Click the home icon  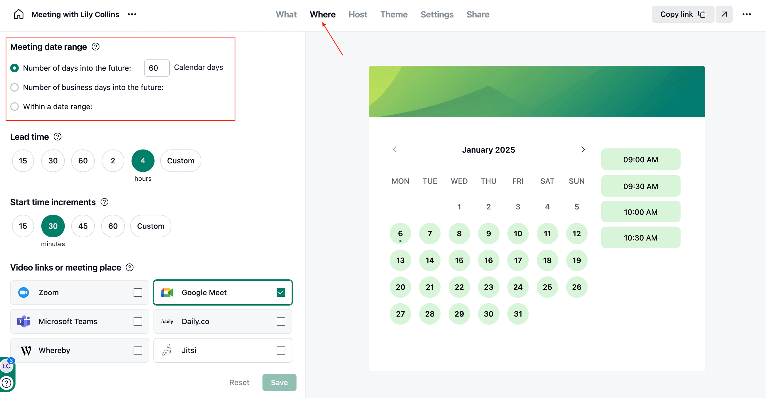[x=18, y=14]
